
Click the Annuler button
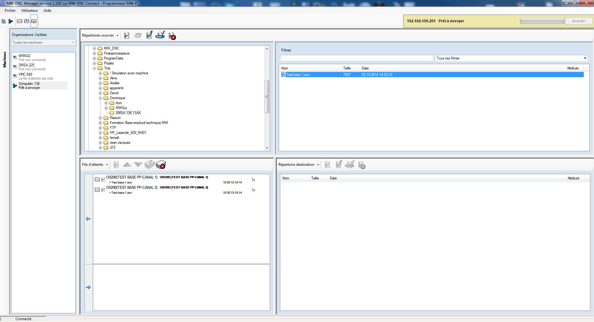pyautogui.click(x=579, y=21)
